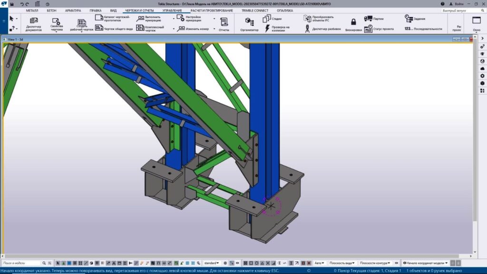This screenshot has height=274, width=487.
Task: Open Диспетчер разбивок
Action: (x=323, y=29)
